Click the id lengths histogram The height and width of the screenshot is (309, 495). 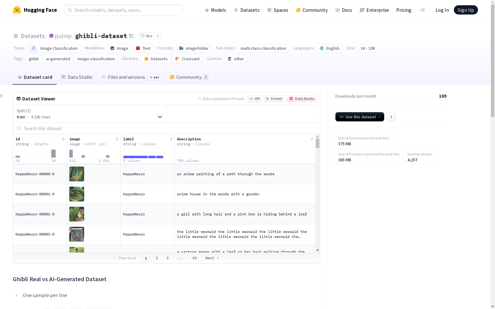tap(36, 154)
